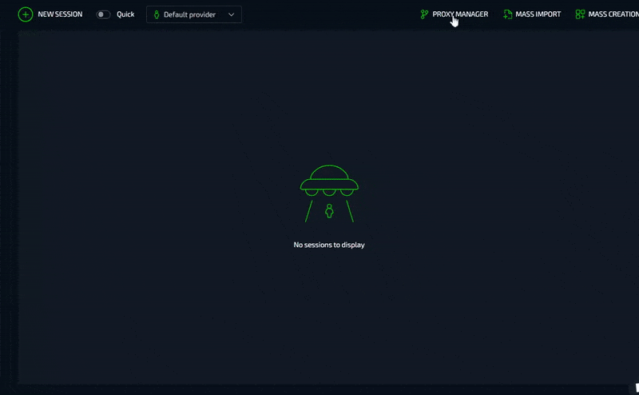Screen dimensions: 639x395
Task: Click the UFO dome at top
Action: pos(329,171)
